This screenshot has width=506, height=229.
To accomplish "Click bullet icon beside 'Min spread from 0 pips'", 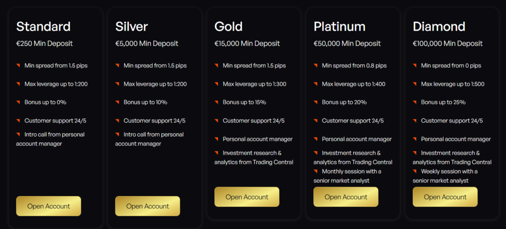I will click(415, 65).
